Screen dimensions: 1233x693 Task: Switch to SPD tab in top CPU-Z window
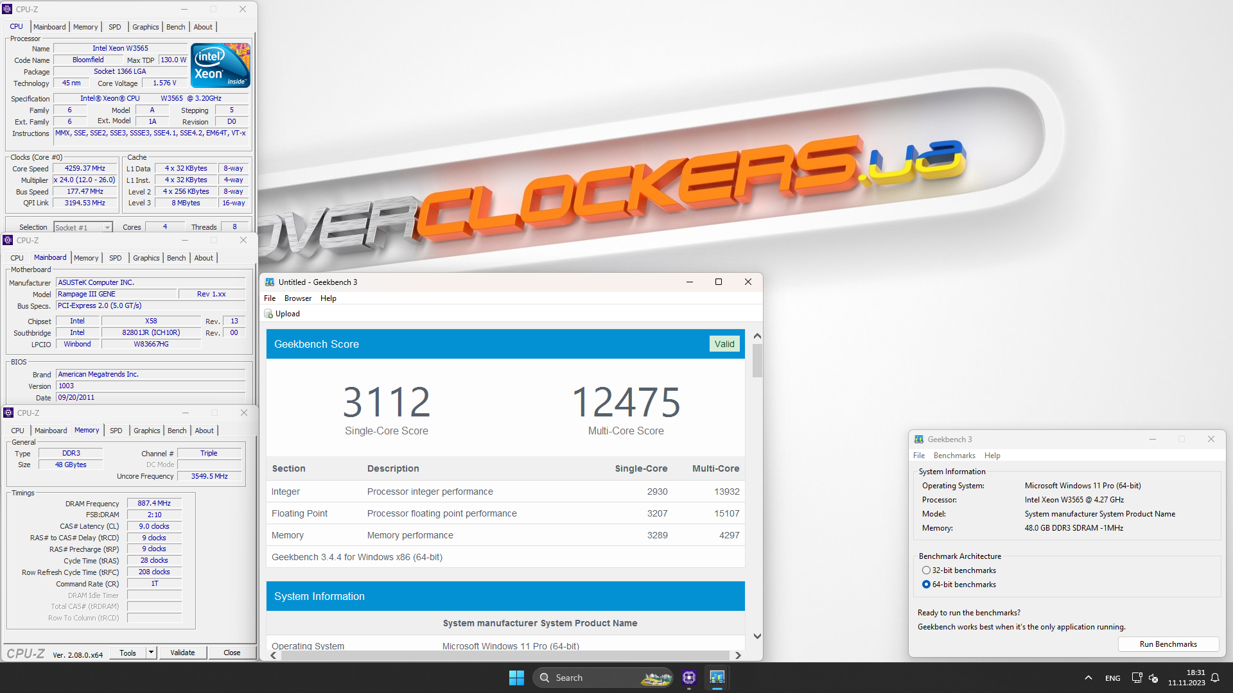[x=114, y=27]
